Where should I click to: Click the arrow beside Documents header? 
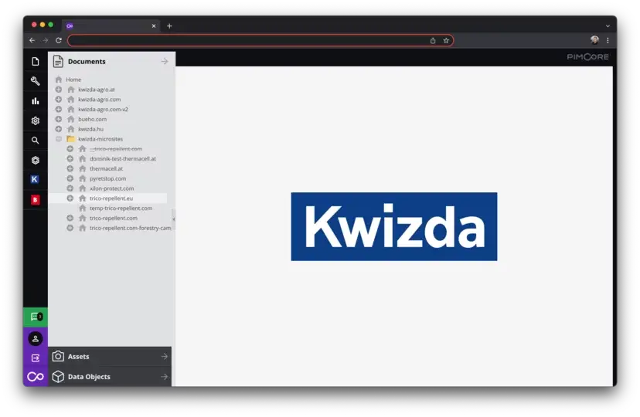click(x=165, y=62)
